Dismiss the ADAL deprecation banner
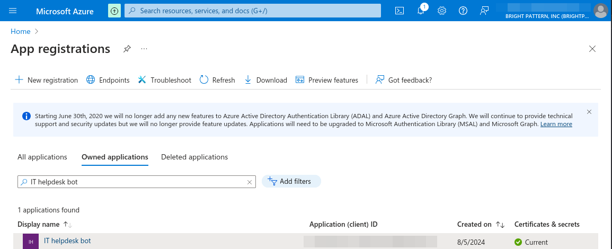 (x=589, y=112)
